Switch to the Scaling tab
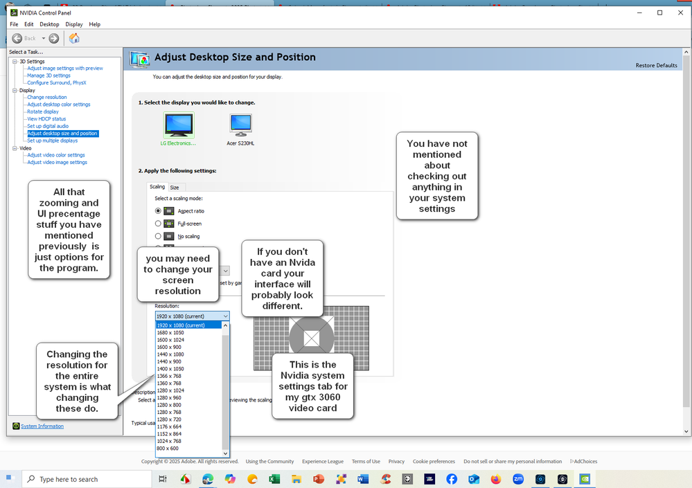 [157, 187]
